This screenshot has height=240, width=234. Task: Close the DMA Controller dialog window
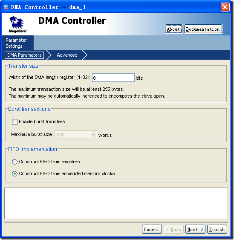click(x=225, y=7)
